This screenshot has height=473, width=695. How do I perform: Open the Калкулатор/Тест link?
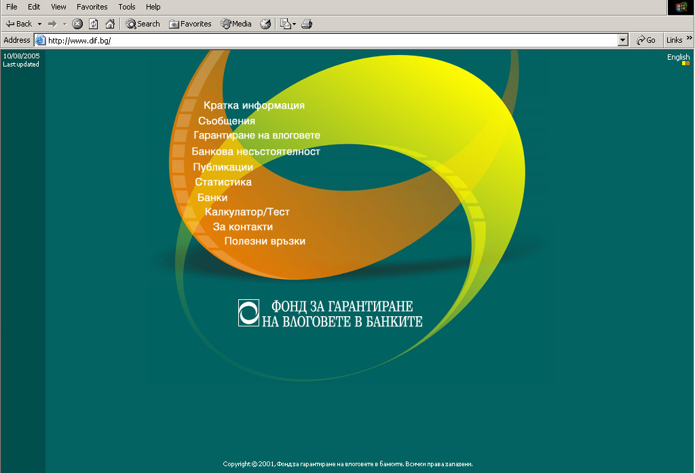pos(247,212)
